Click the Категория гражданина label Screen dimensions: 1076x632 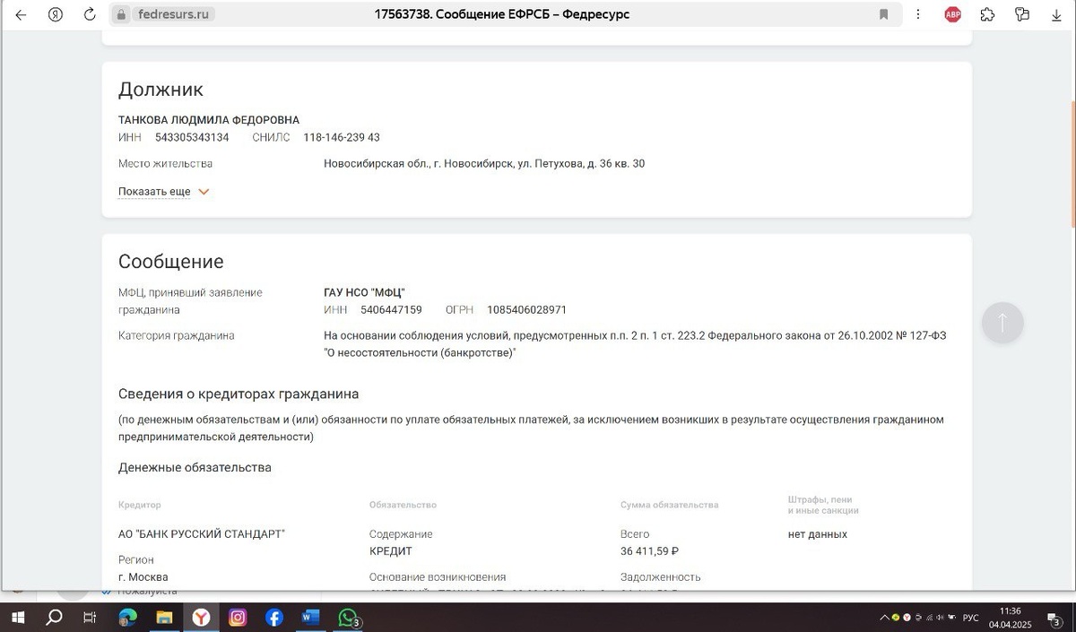point(177,335)
